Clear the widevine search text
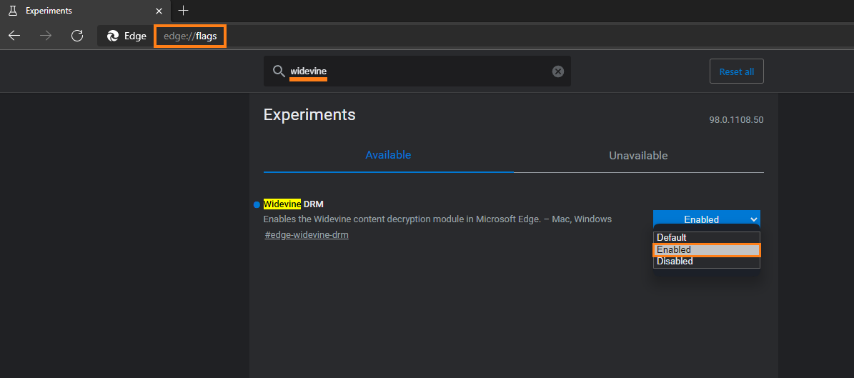This screenshot has height=378, width=854. point(557,71)
